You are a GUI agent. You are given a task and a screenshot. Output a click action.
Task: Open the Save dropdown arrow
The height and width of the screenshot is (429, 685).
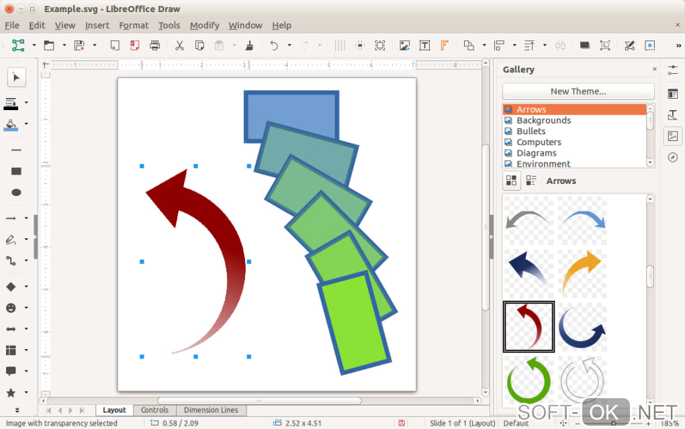(95, 45)
